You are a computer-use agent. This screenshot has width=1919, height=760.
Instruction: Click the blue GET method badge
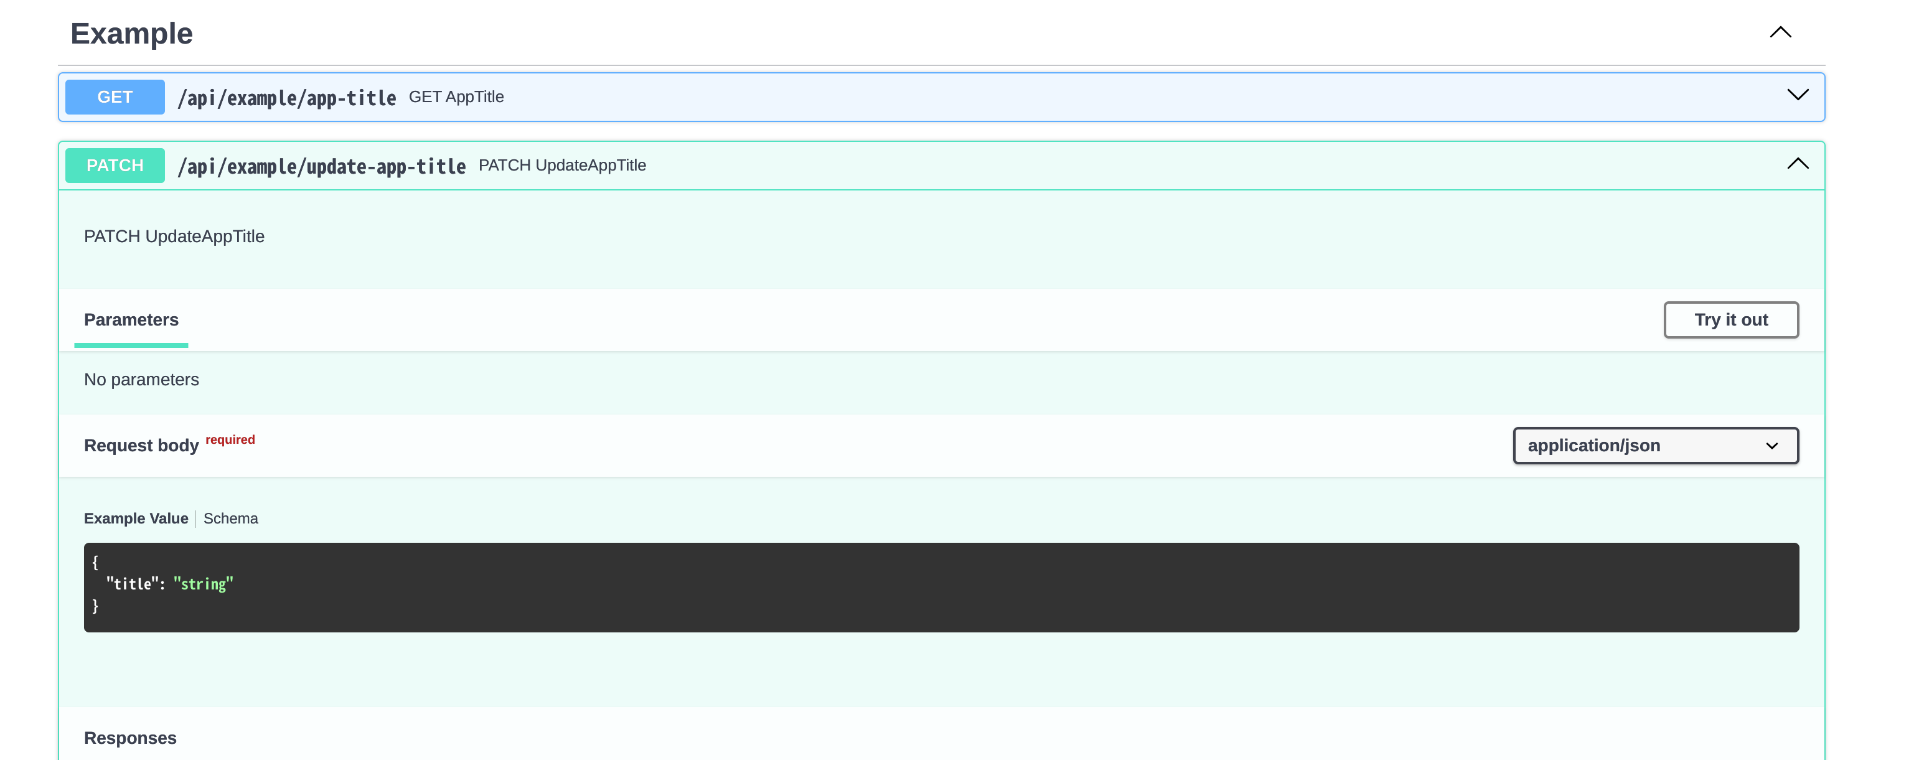tap(115, 97)
